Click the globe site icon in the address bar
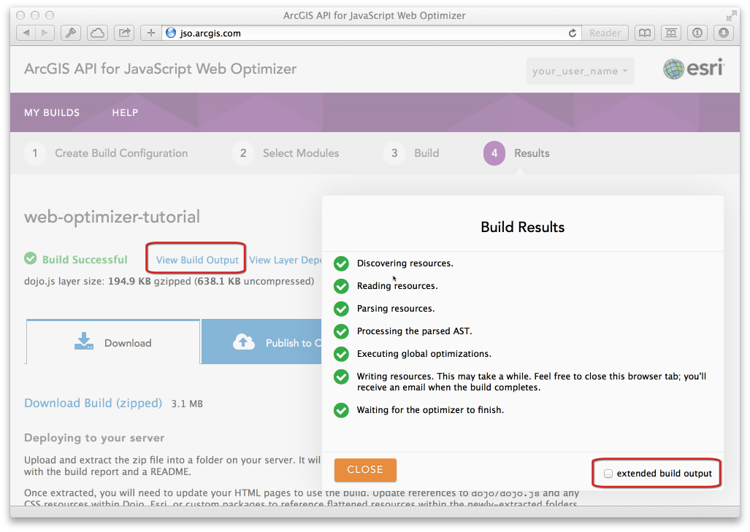750x532 pixels. click(171, 33)
